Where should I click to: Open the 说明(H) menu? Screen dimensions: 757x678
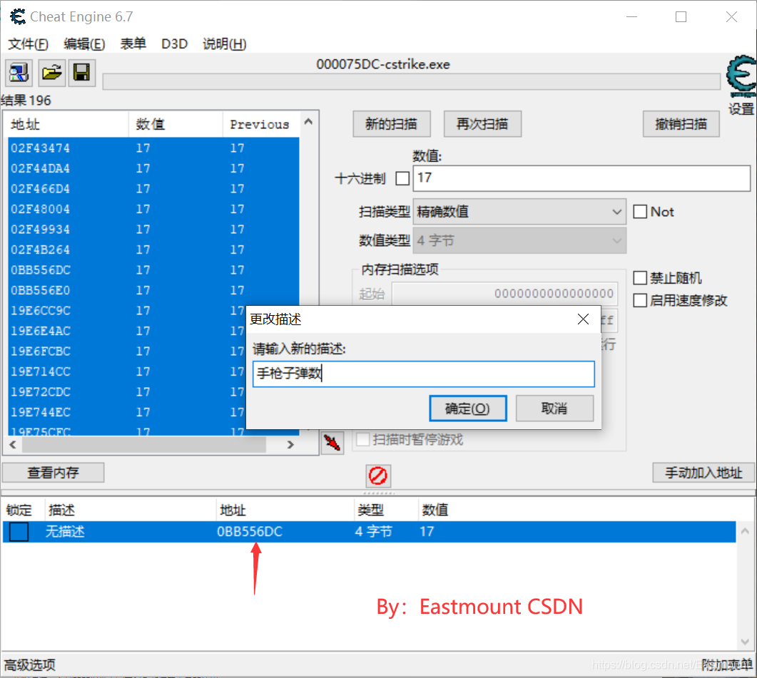[225, 44]
